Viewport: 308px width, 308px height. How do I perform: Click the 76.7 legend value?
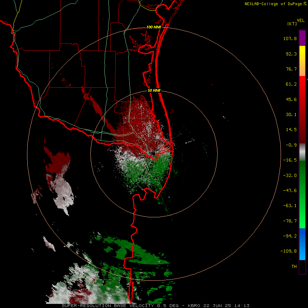[x=291, y=69]
